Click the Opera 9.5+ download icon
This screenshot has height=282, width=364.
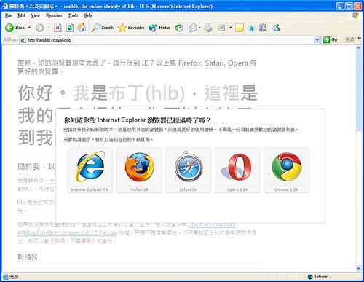(x=237, y=171)
